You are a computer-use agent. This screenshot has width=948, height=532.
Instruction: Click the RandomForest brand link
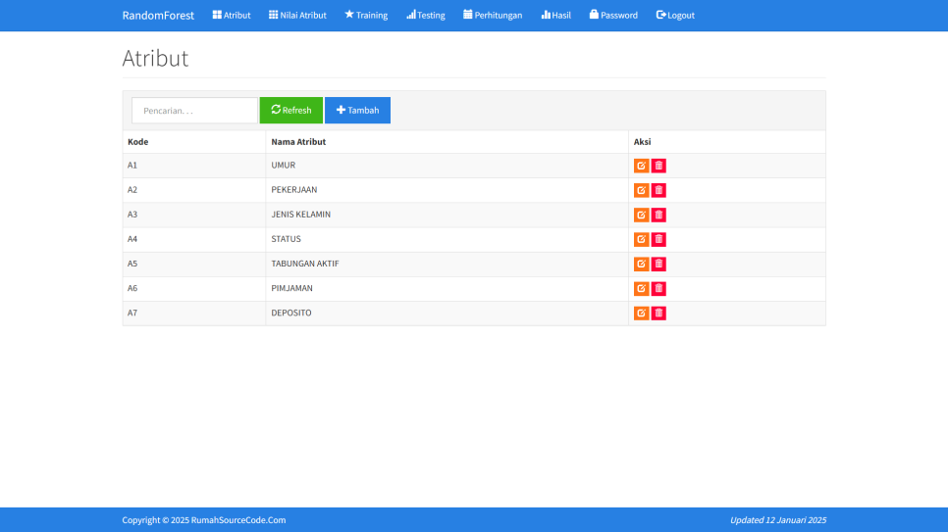click(158, 16)
